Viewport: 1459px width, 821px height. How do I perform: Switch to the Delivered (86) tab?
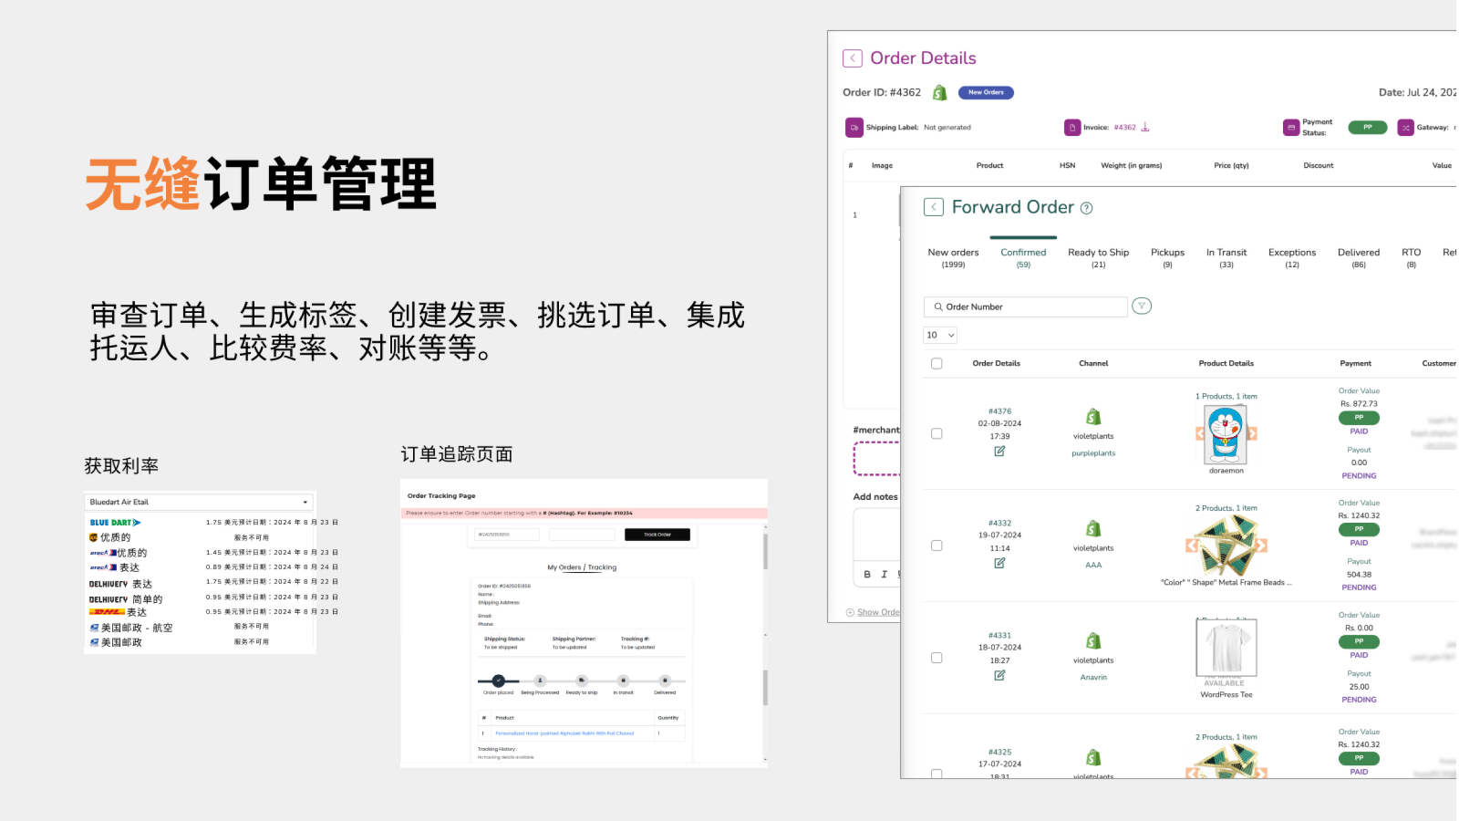(x=1359, y=258)
